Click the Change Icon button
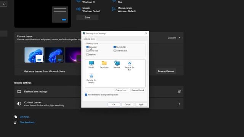244x137 pixels. (x=121, y=90)
